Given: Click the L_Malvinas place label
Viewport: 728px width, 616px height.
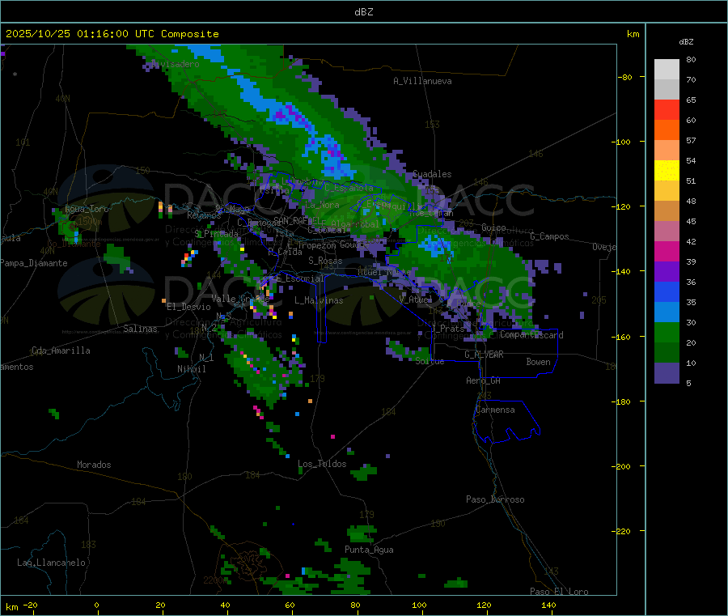Looking at the screenshot, I should [x=319, y=300].
